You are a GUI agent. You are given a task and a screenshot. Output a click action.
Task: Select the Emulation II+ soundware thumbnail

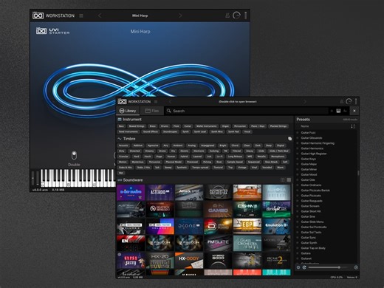coord(276,226)
